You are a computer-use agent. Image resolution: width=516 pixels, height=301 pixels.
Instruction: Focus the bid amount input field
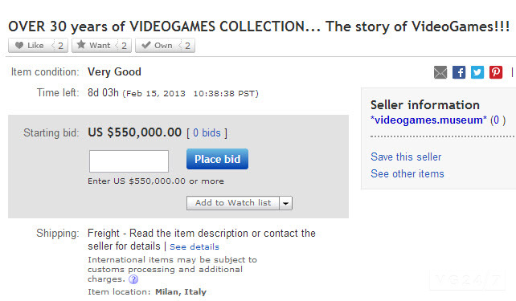(x=129, y=161)
